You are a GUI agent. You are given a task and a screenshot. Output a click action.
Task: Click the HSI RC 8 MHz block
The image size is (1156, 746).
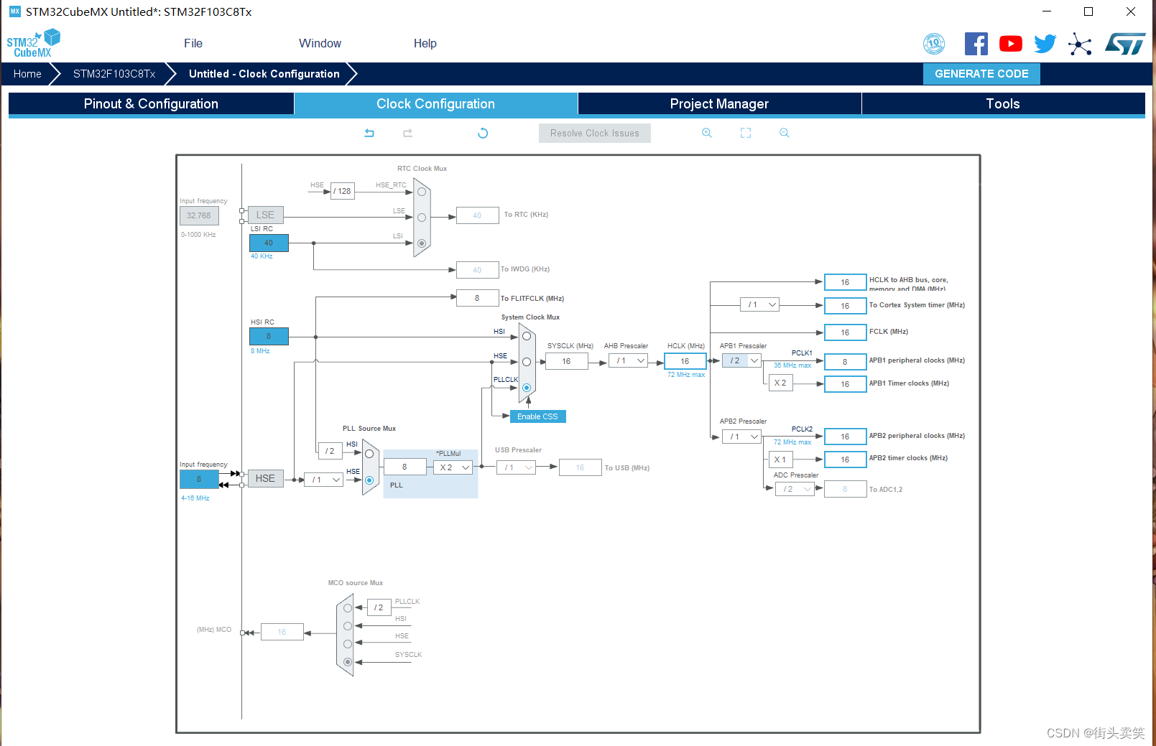269,336
